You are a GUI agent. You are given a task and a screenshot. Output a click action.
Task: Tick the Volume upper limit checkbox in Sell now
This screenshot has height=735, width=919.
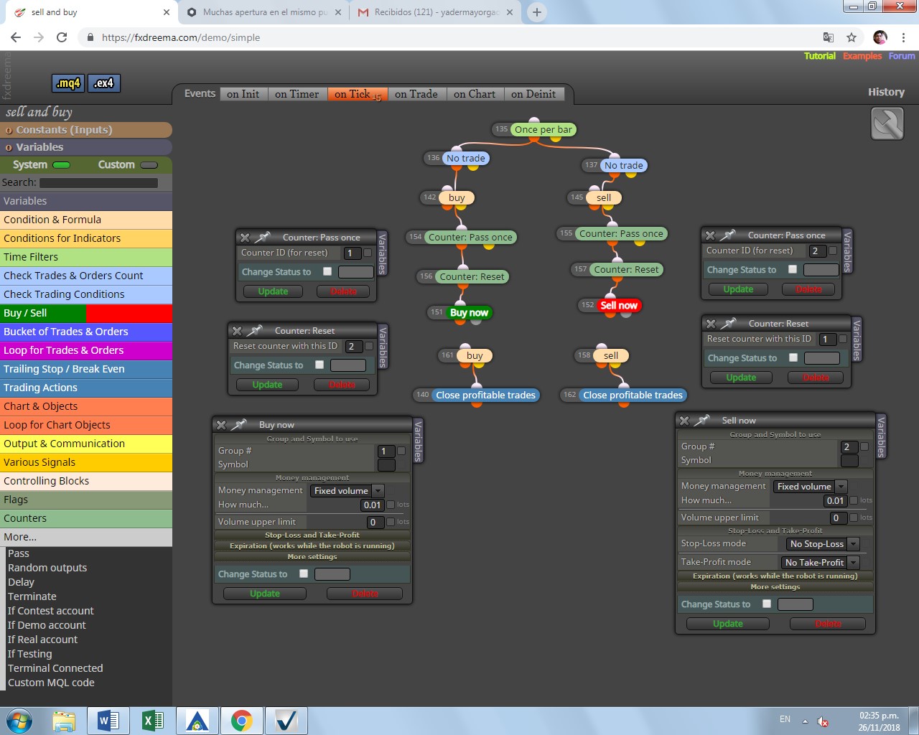click(854, 517)
